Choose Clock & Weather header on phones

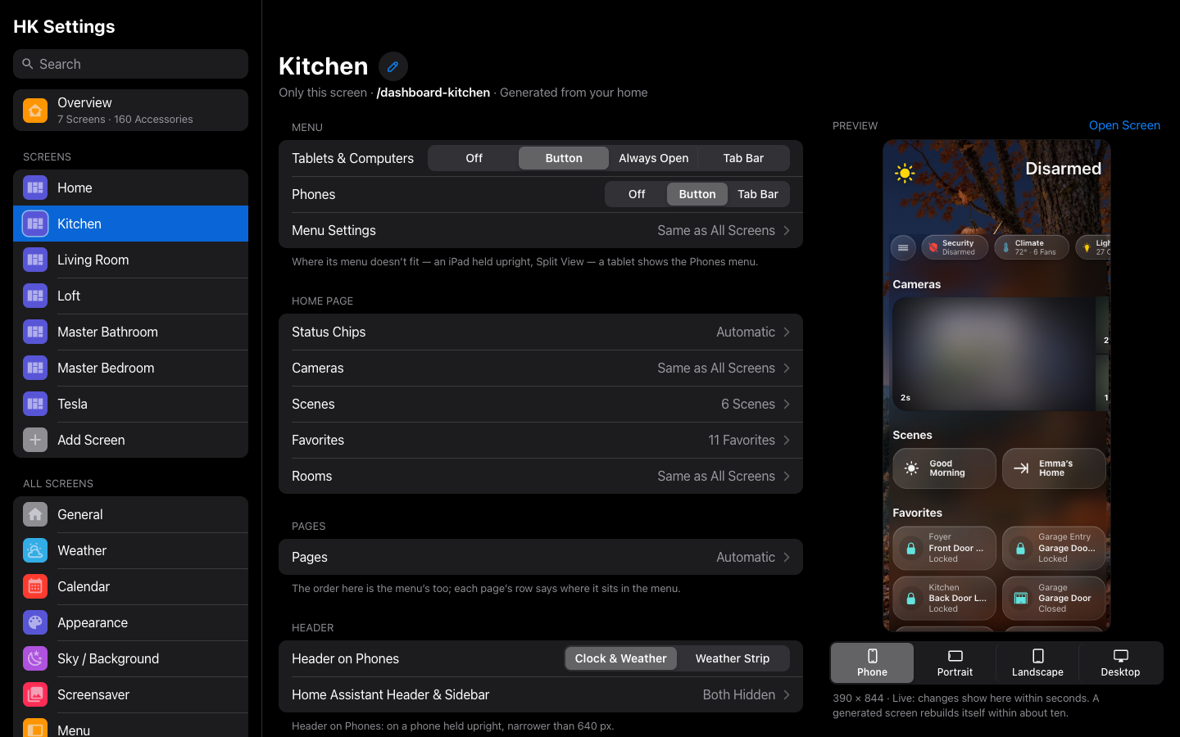click(x=621, y=658)
